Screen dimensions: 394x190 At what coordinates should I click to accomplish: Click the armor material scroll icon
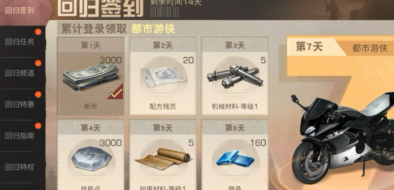(163, 160)
